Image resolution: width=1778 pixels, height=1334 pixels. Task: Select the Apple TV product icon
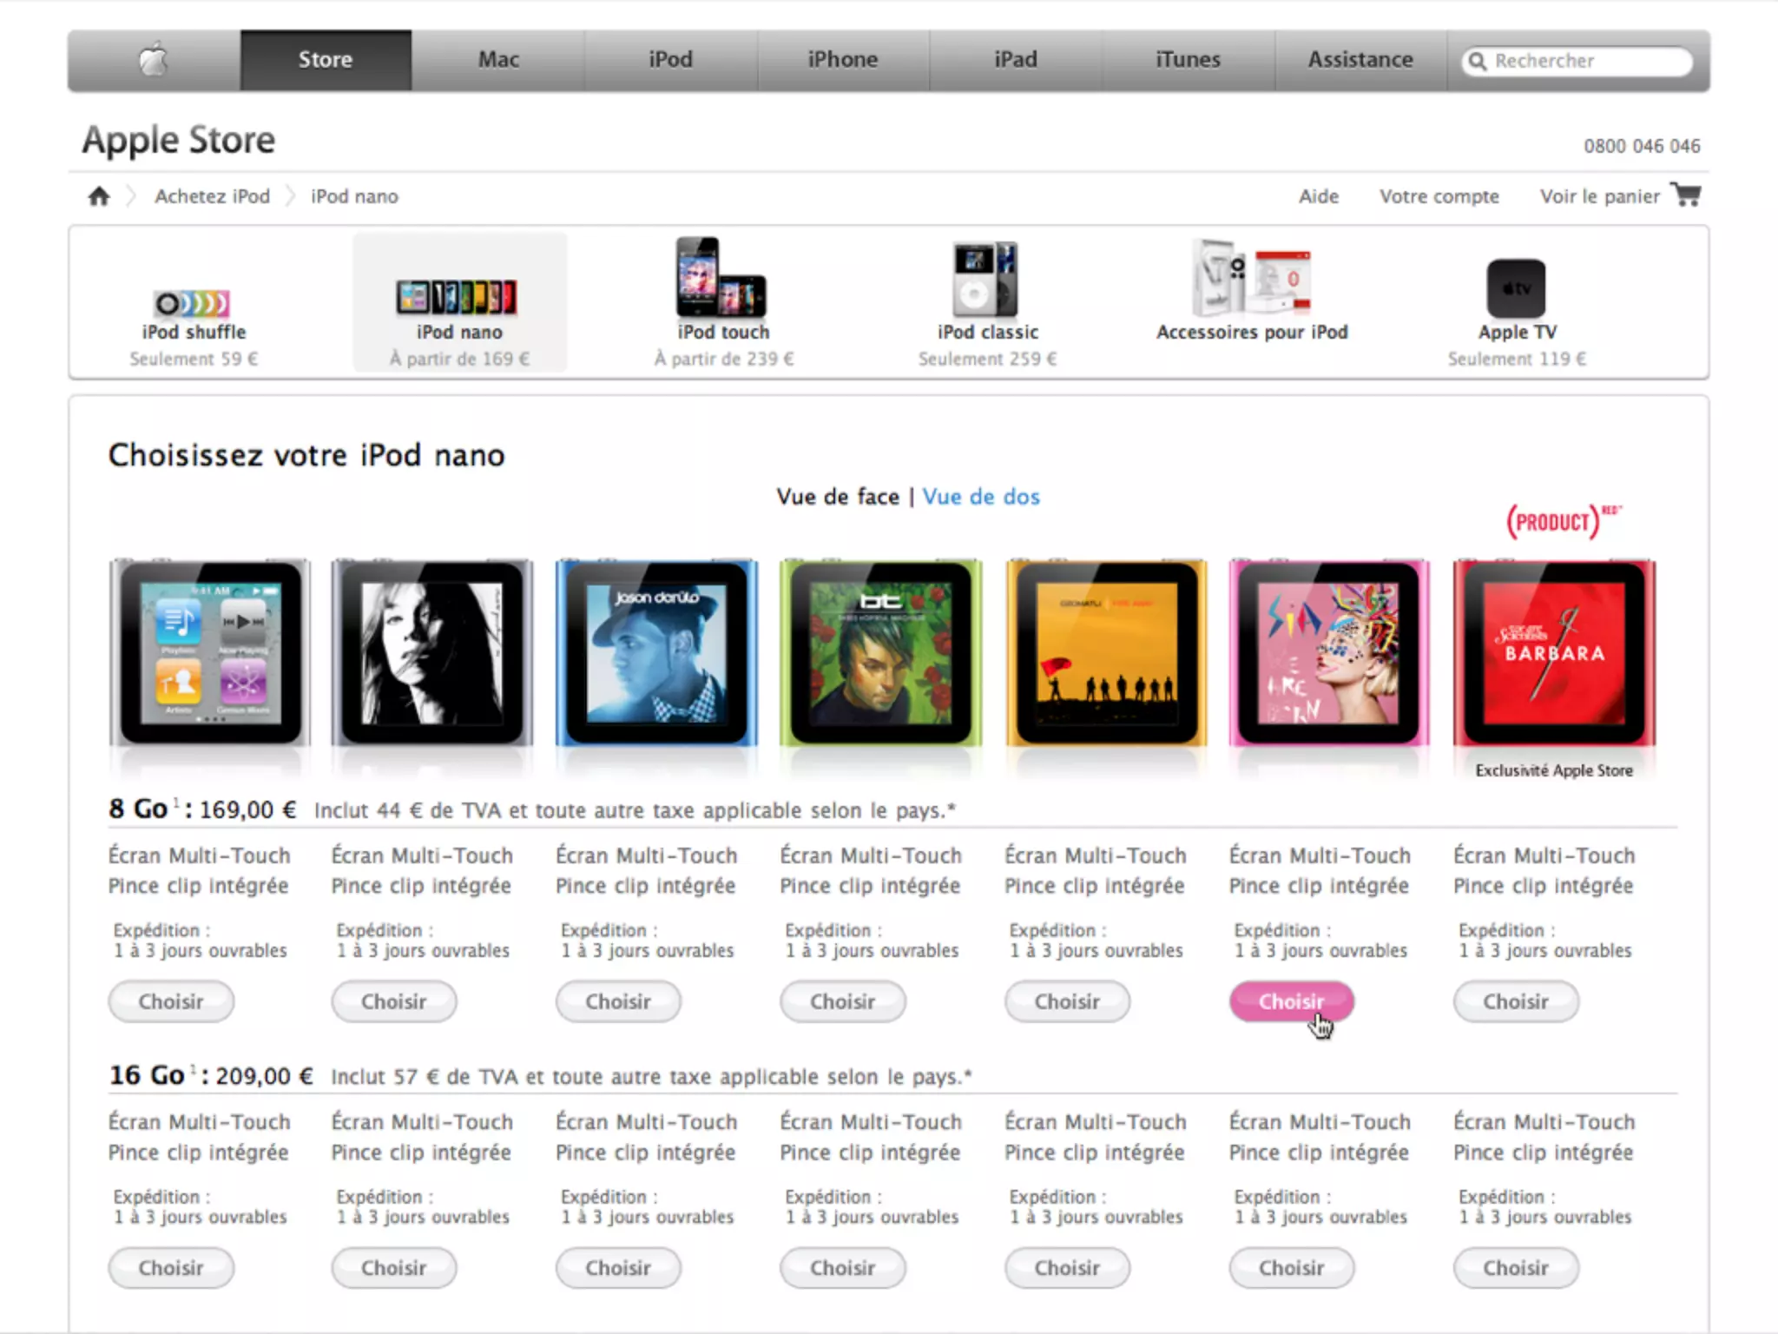tap(1516, 288)
